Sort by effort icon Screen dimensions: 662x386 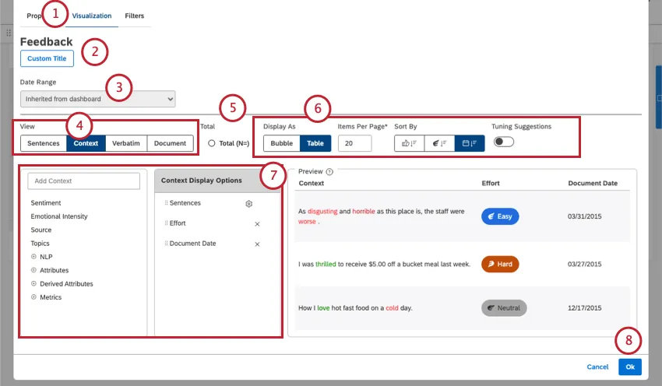439,143
